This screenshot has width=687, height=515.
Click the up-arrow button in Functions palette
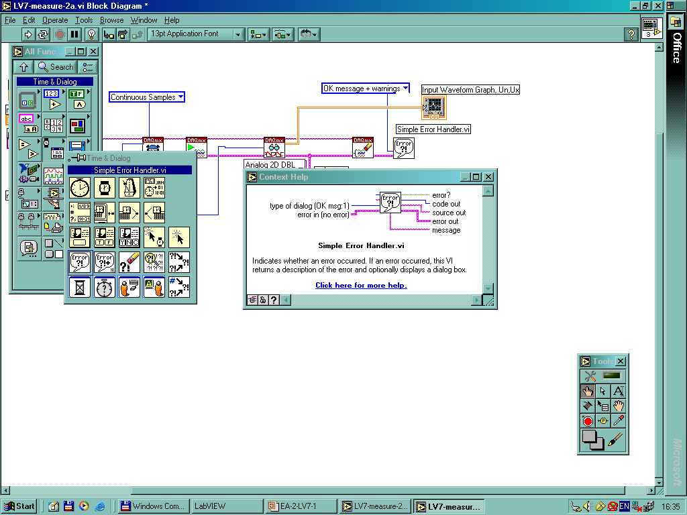(x=23, y=67)
